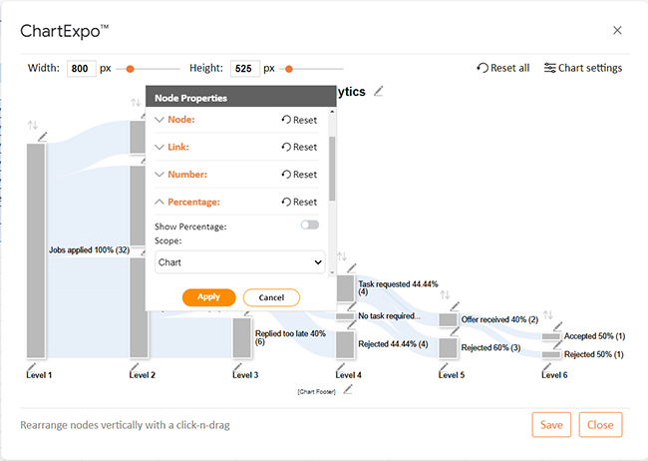Click the Height slider handle
The height and width of the screenshot is (461, 648).
pos(289,69)
